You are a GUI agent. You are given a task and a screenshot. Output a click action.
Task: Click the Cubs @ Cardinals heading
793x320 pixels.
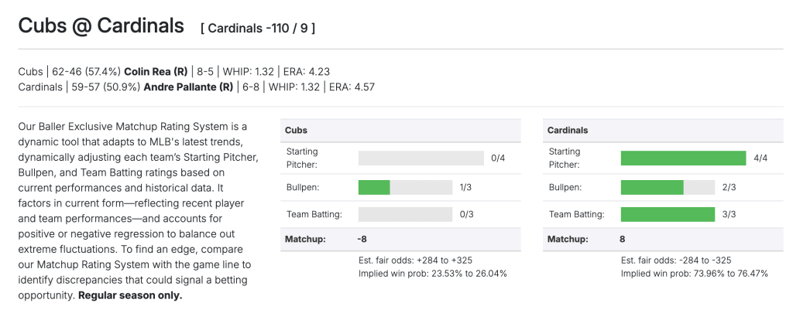(101, 26)
